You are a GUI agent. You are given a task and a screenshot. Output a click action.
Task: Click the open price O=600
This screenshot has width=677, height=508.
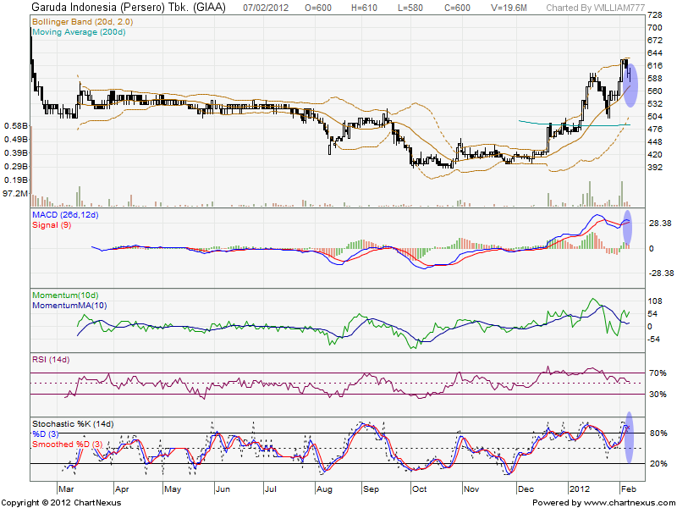318,8
